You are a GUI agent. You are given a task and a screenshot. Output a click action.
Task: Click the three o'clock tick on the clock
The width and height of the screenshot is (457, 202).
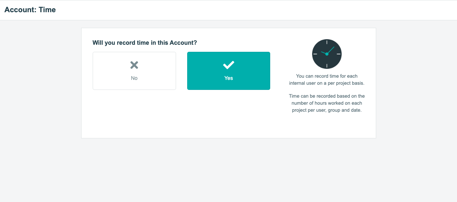338,54
